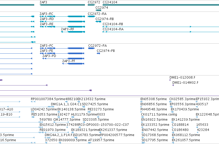
Task: Open EST SD17795.5prime
Action: pyautogui.click(x=155, y=140)
